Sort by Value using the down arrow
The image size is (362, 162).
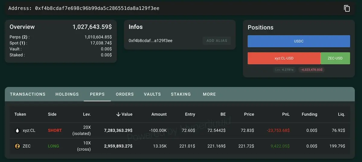tap(118, 114)
